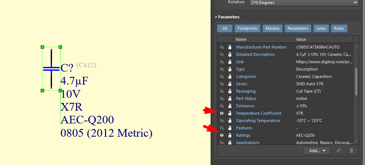Select the 4.7µF value text
Viewport: 365px width, 165px height.
point(74,81)
